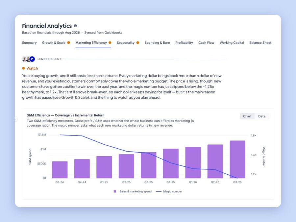The image size is (296, 222).
Task: Click the Q1-26 spend bar
Action: tap(193, 162)
